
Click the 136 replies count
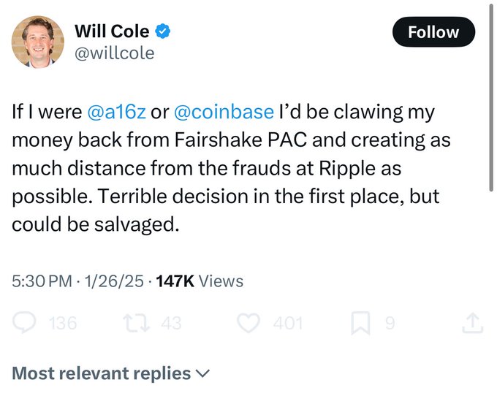click(x=62, y=322)
